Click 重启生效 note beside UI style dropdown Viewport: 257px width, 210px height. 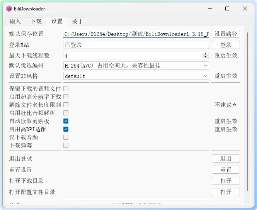226,76
